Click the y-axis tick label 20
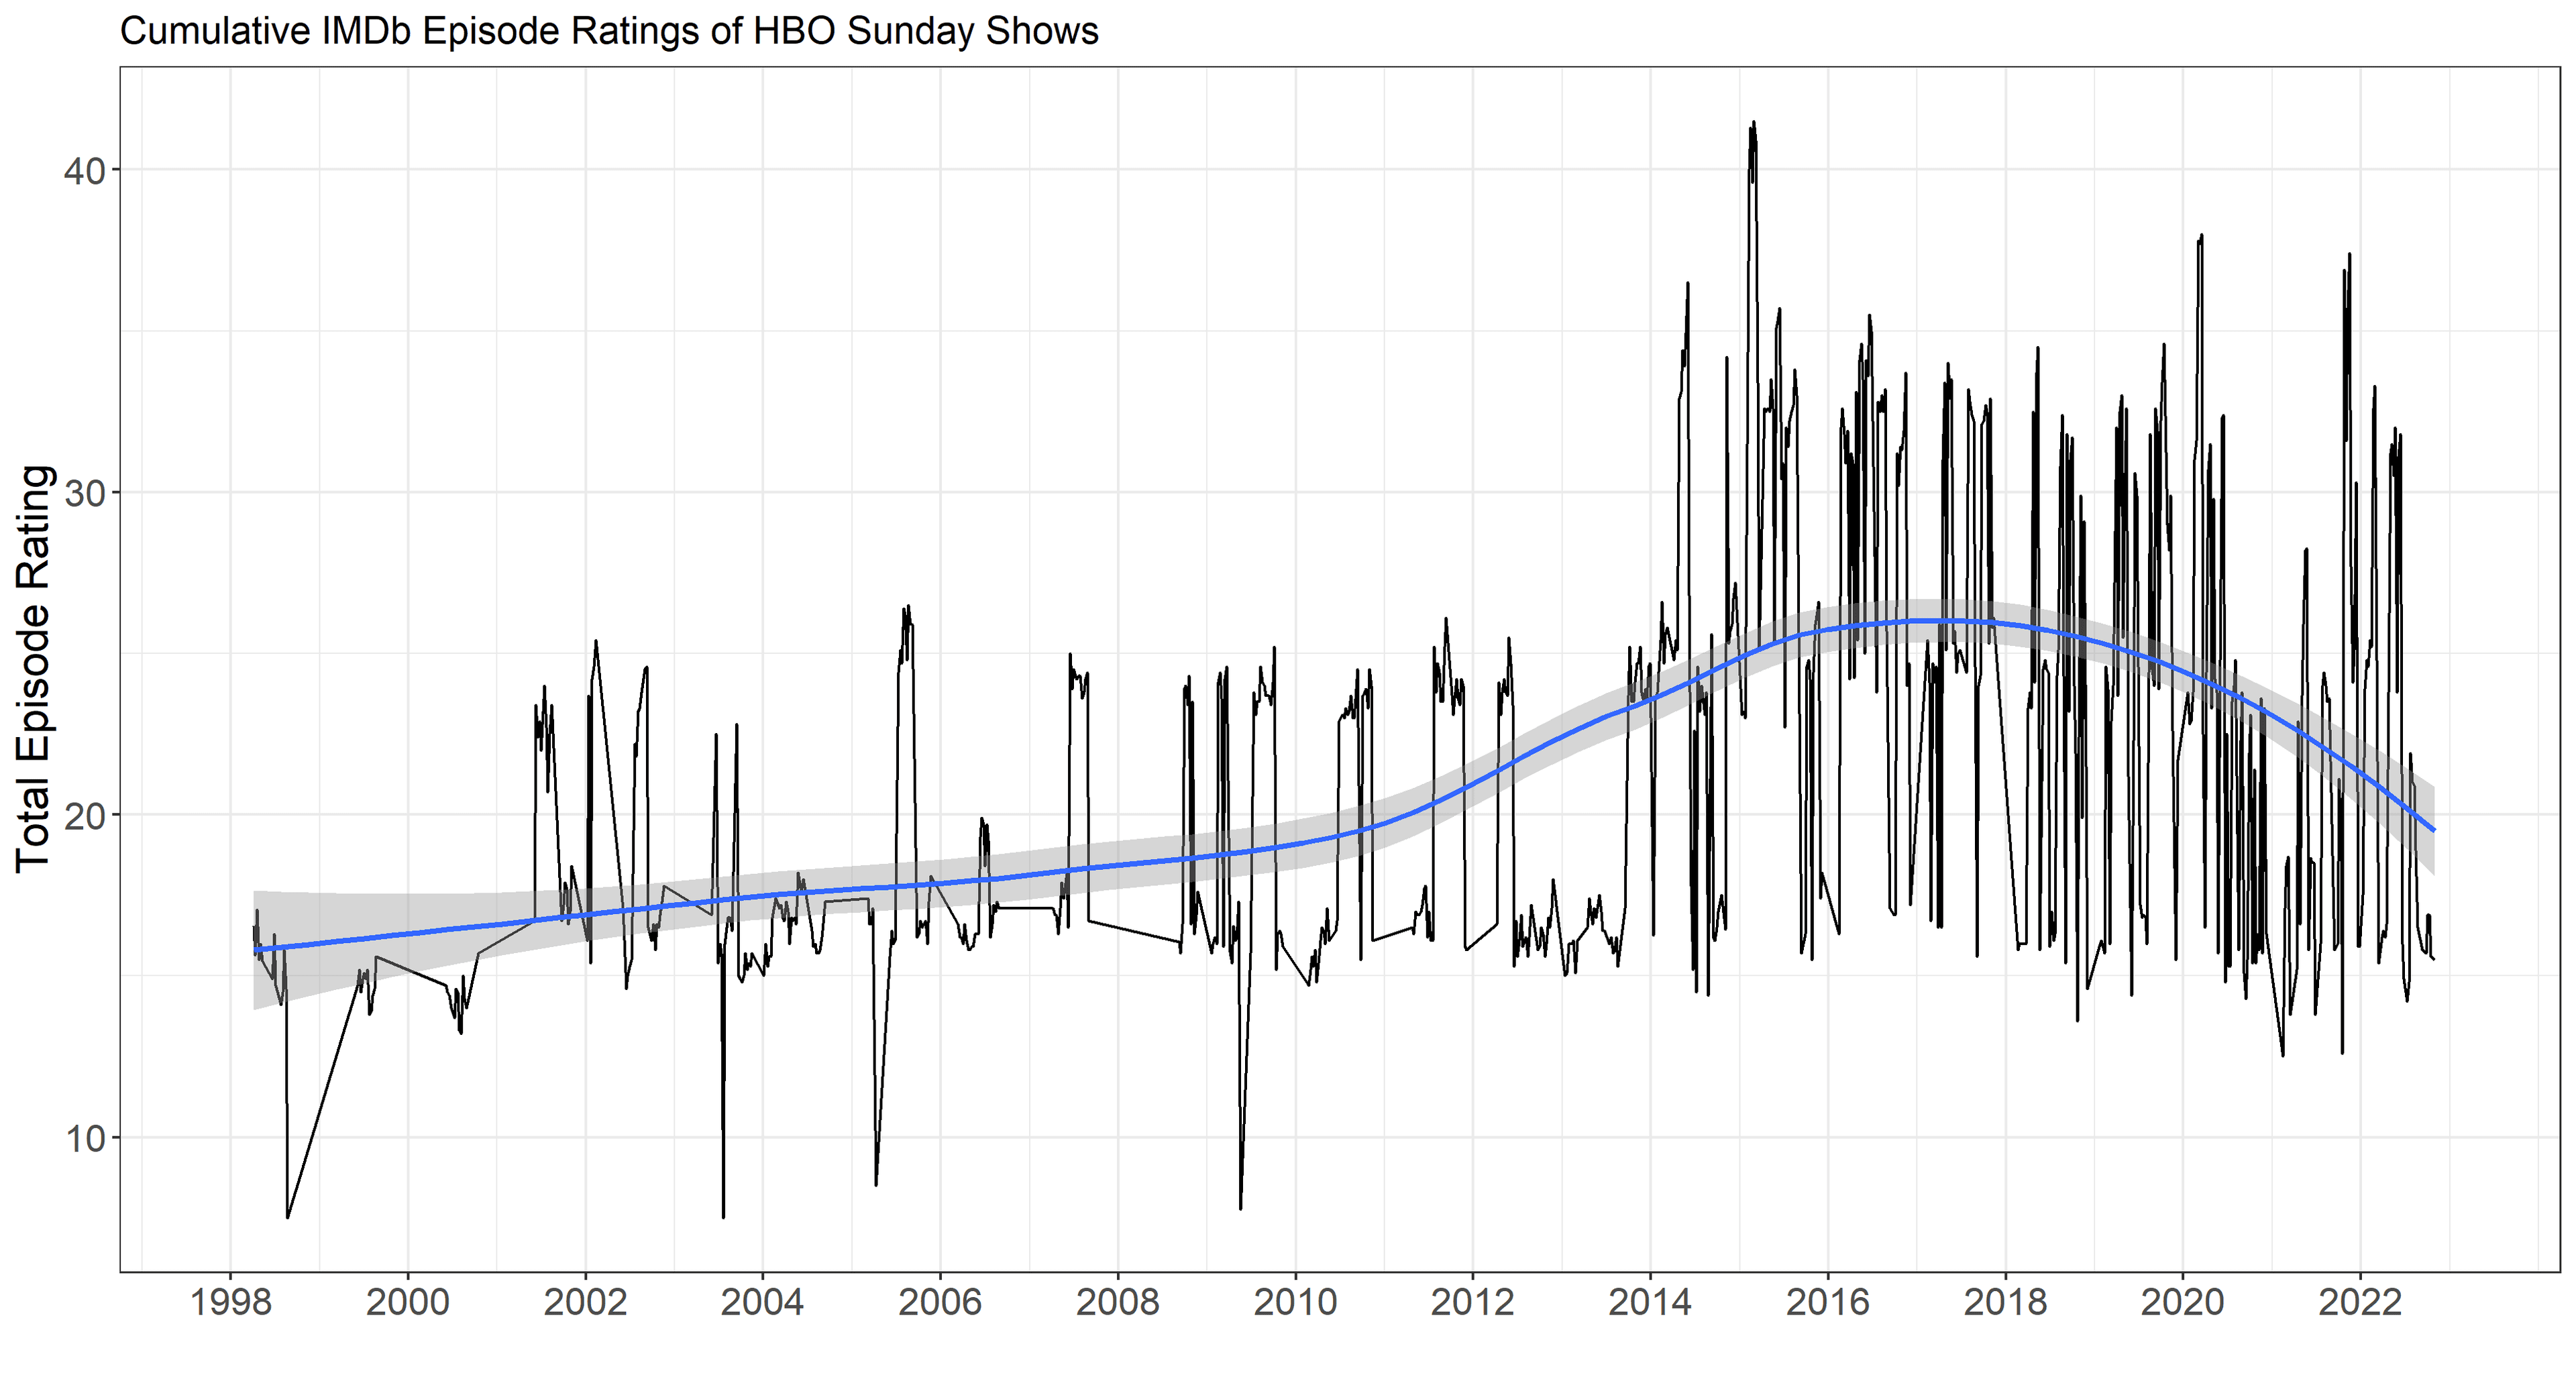Image resolution: width=2576 pixels, height=1387 pixels. (84, 816)
